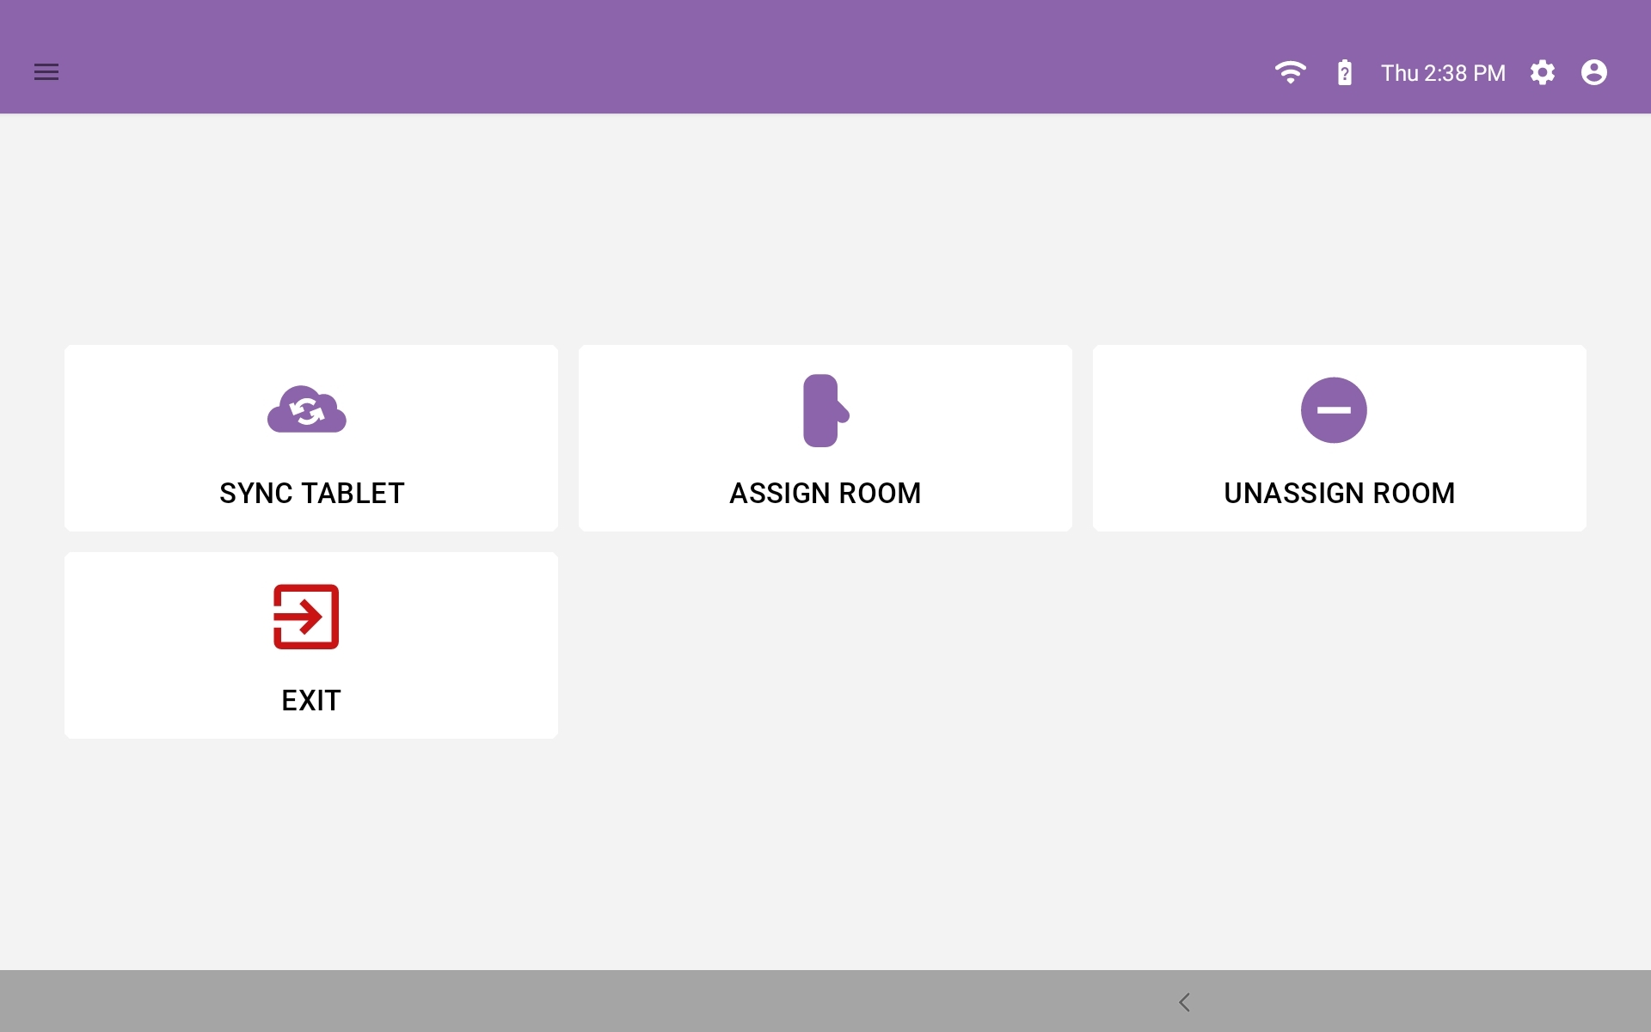Click the ASSIGN ROOM label text

click(x=825, y=493)
